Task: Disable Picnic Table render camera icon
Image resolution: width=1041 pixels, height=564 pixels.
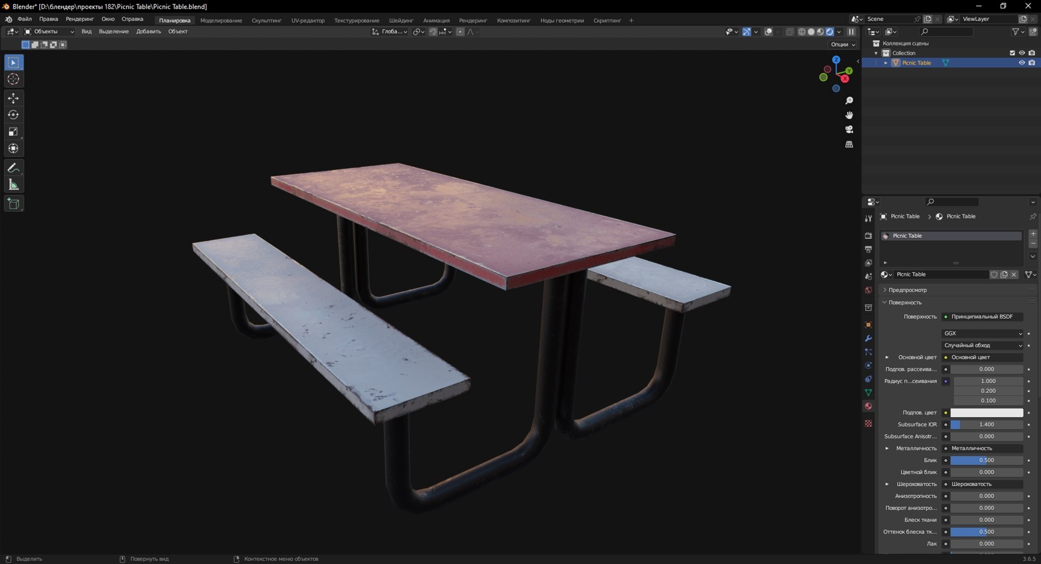Action: [1032, 63]
